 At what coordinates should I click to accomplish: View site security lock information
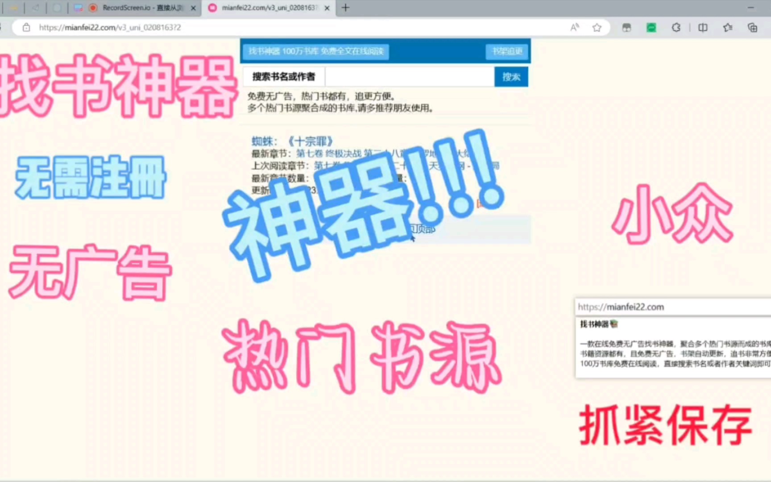click(x=26, y=27)
